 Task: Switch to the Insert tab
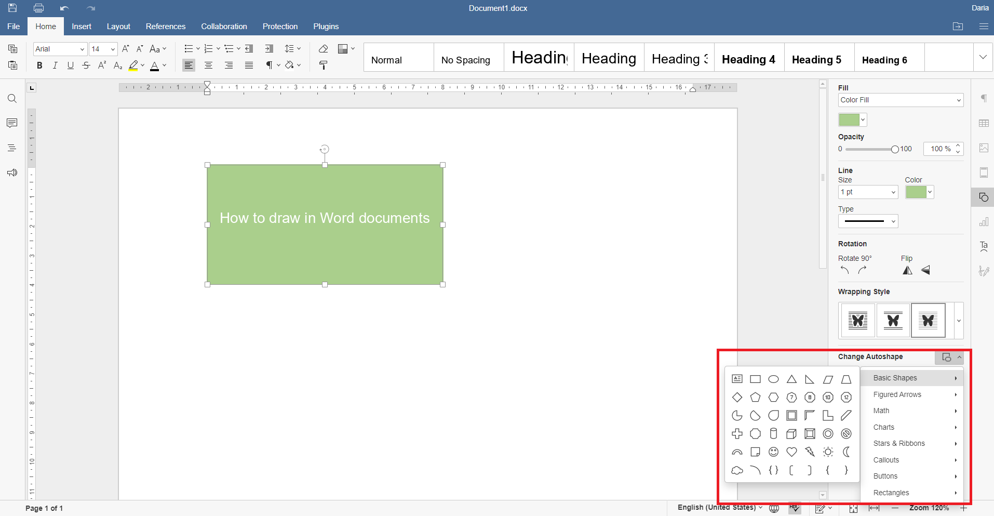click(81, 26)
